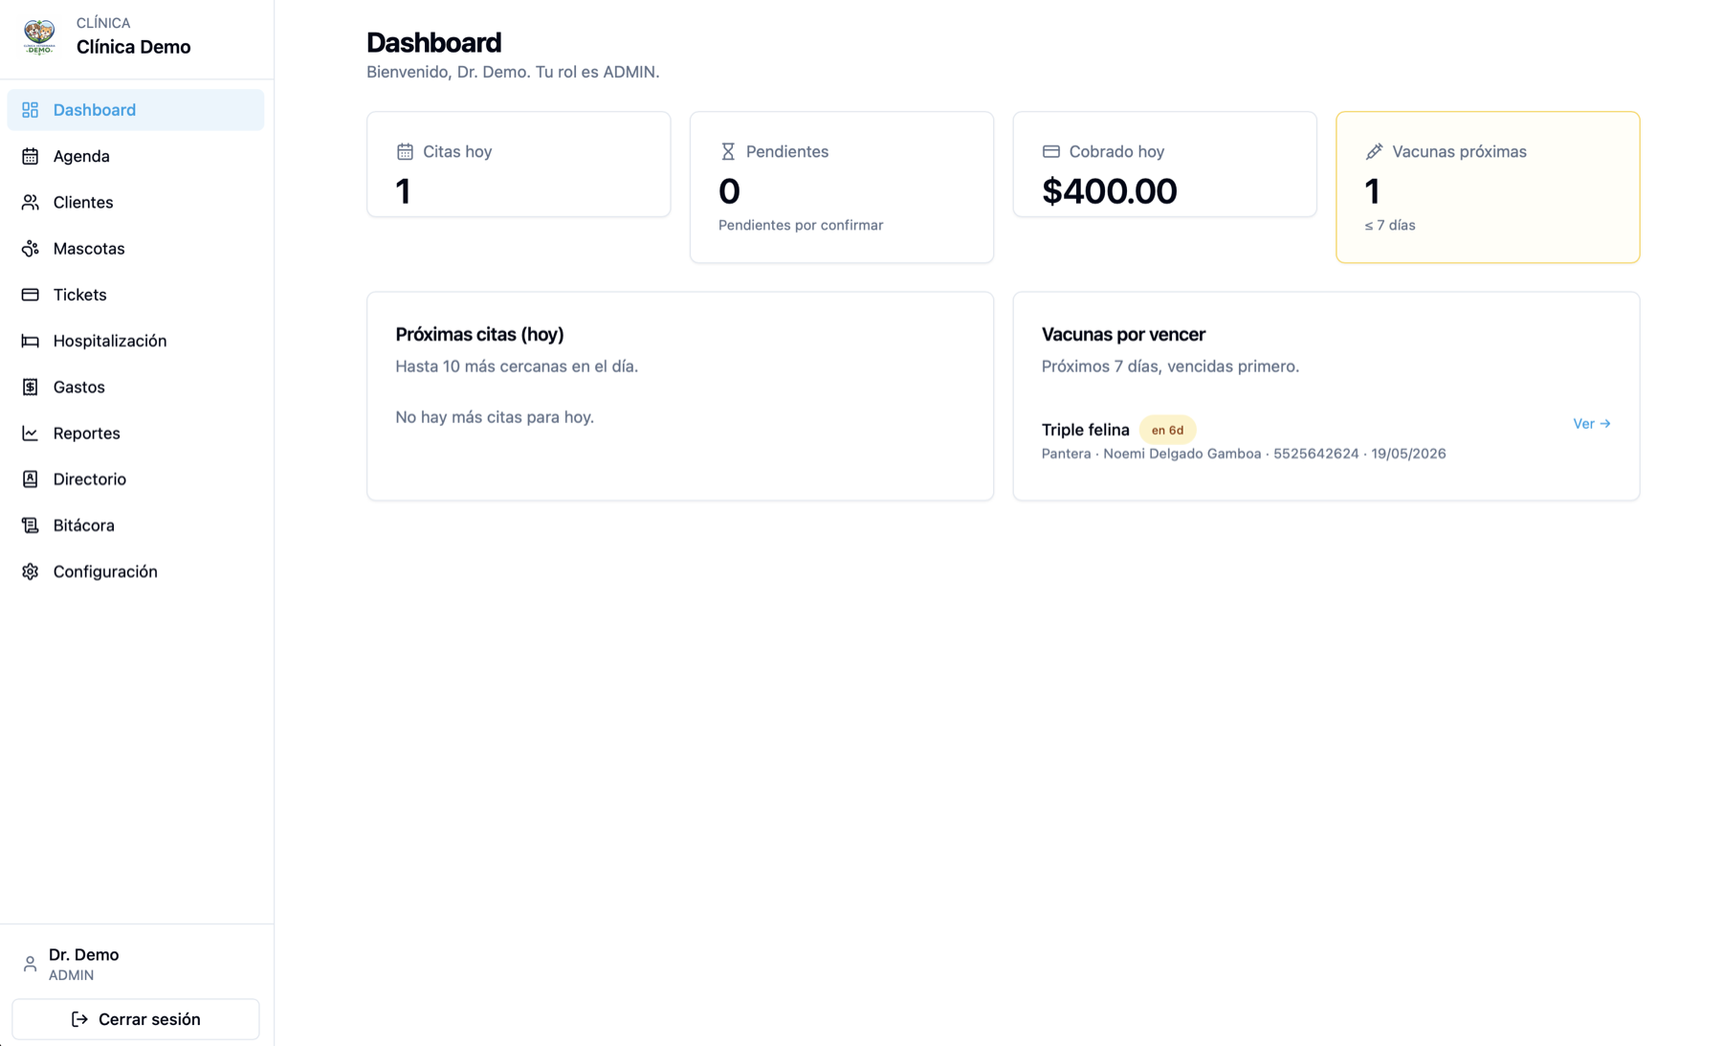This screenshot has height=1046, width=1722.
Task: Click the Hospitalización bed icon
Action: pyautogui.click(x=31, y=341)
